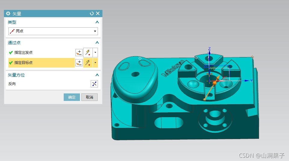Collapse the 类型 section

(97, 22)
